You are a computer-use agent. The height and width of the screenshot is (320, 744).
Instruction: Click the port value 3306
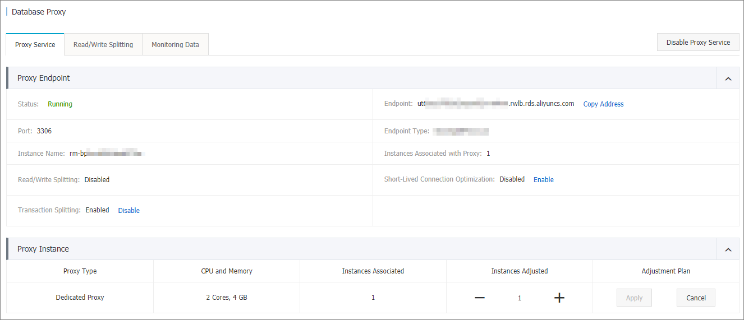pos(44,131)
